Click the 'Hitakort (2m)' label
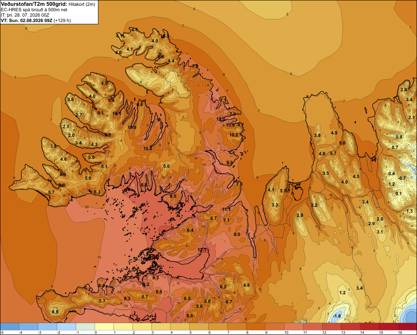The width and height of the screenshot is (417, 335). [82, 4]
